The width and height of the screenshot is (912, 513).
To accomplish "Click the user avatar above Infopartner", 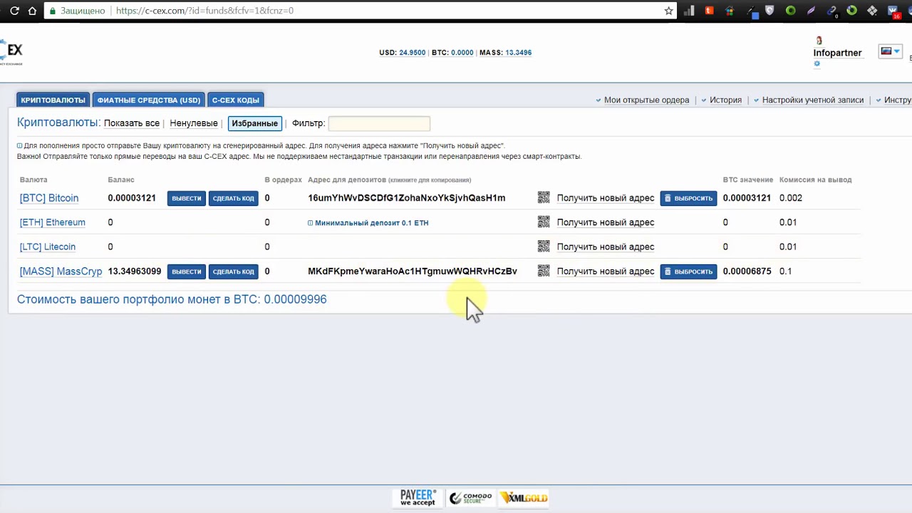I will pyautogui.click(x=819, y=41).
